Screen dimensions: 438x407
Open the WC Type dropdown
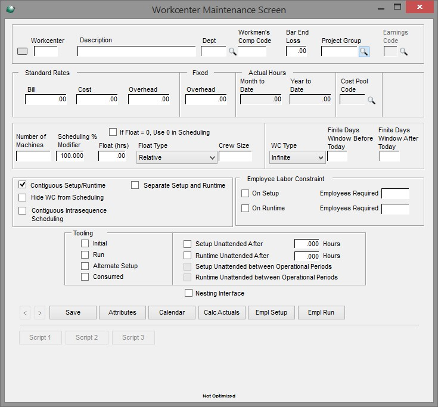[x=297, y=157]
